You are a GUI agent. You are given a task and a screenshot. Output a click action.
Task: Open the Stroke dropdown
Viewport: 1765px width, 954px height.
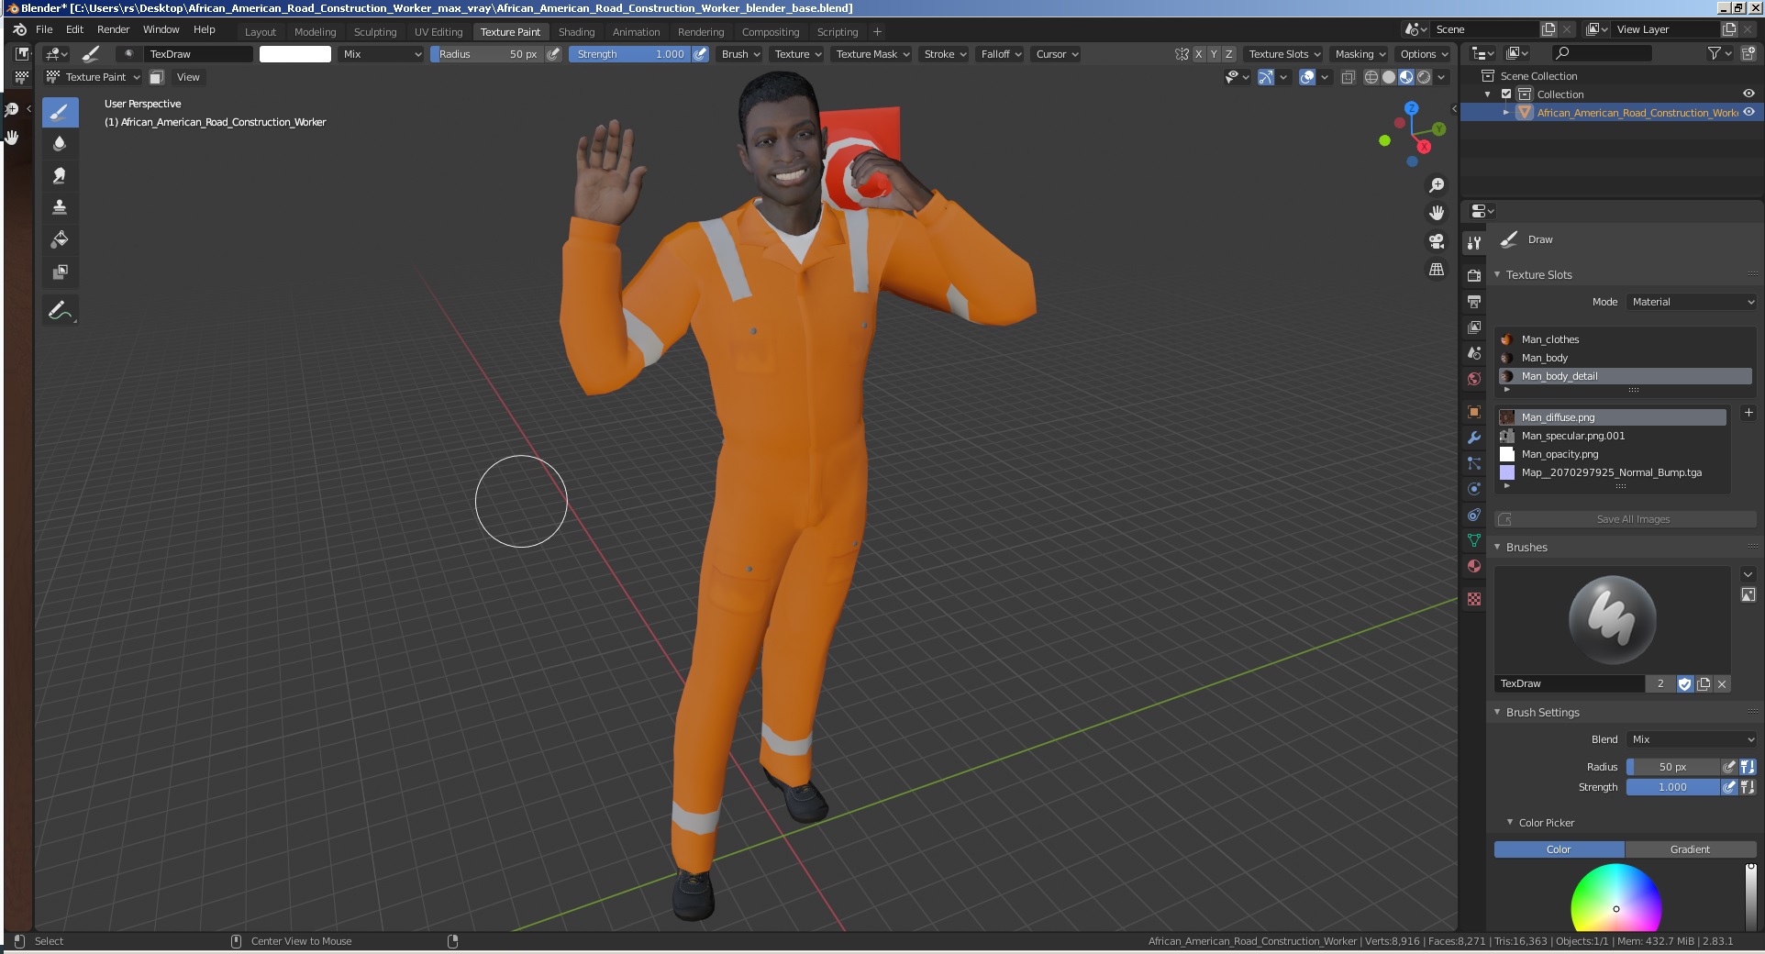pos(945,54)
